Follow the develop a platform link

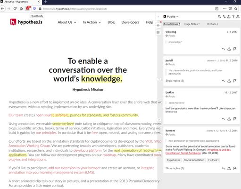pos(88,150)
